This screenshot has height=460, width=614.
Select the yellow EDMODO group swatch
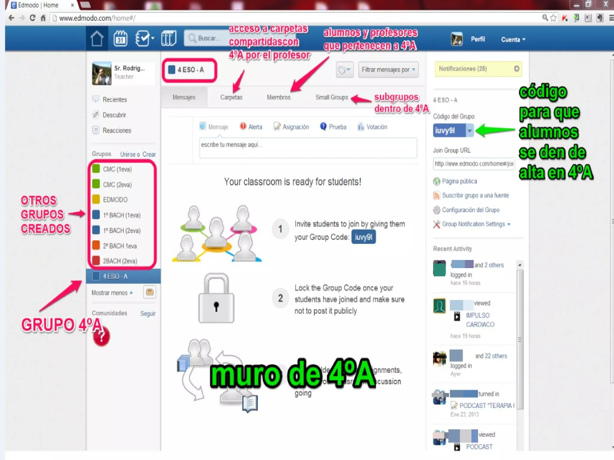coord(96,199)
